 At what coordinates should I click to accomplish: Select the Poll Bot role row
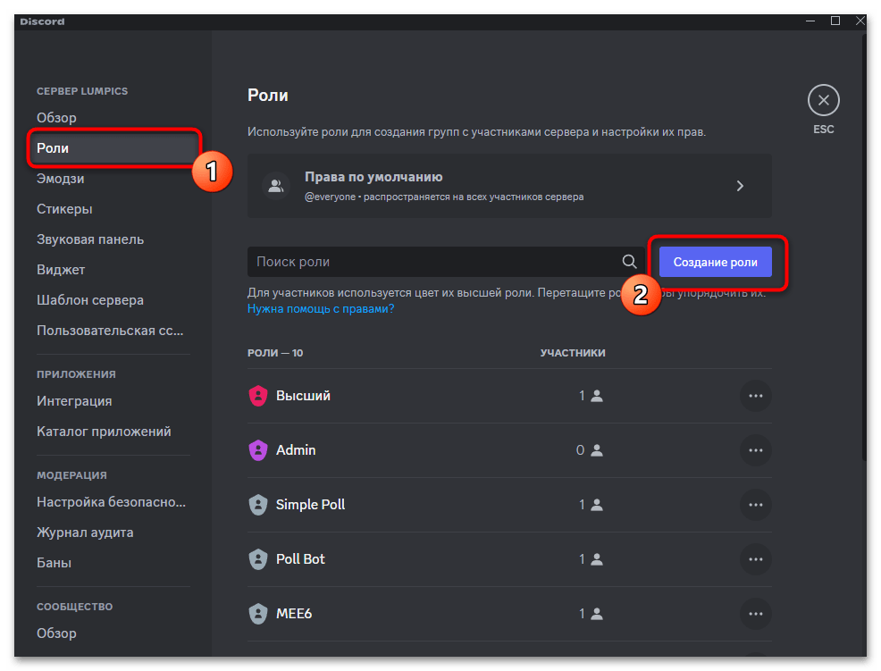(402, 559)
